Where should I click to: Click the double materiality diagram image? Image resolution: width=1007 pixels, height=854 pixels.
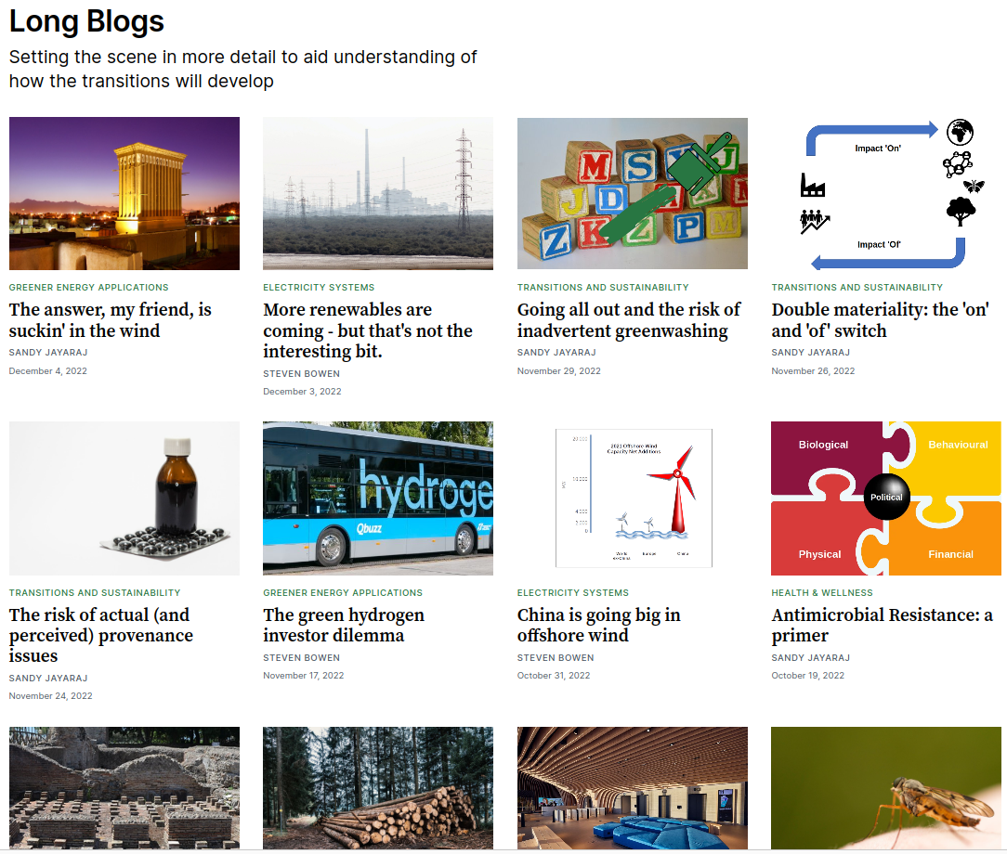pyautogui.click(x=885, y=193)
